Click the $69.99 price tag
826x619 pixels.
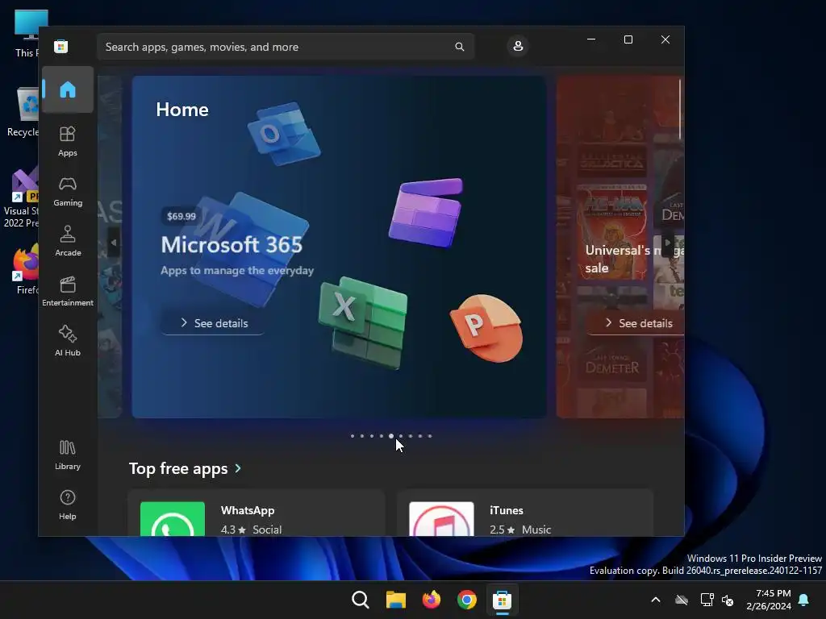click(x=181, y=216)
